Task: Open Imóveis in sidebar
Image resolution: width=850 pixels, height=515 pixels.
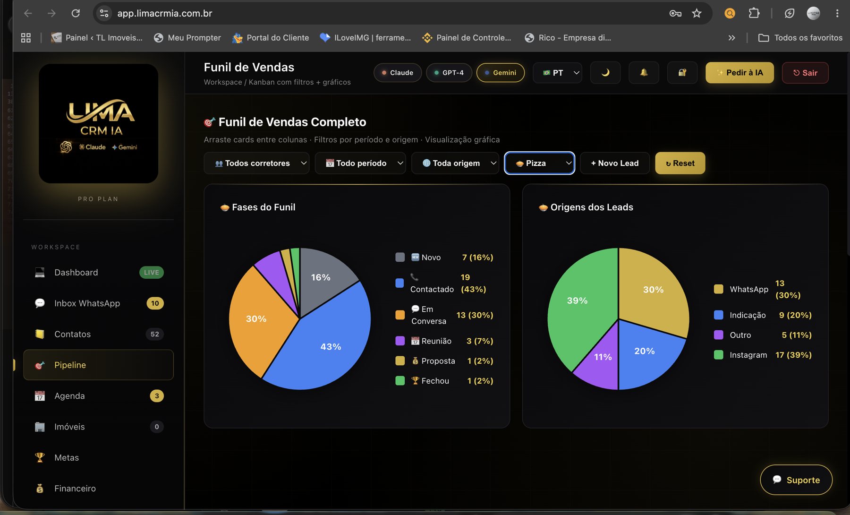Action: click(98, 427)
